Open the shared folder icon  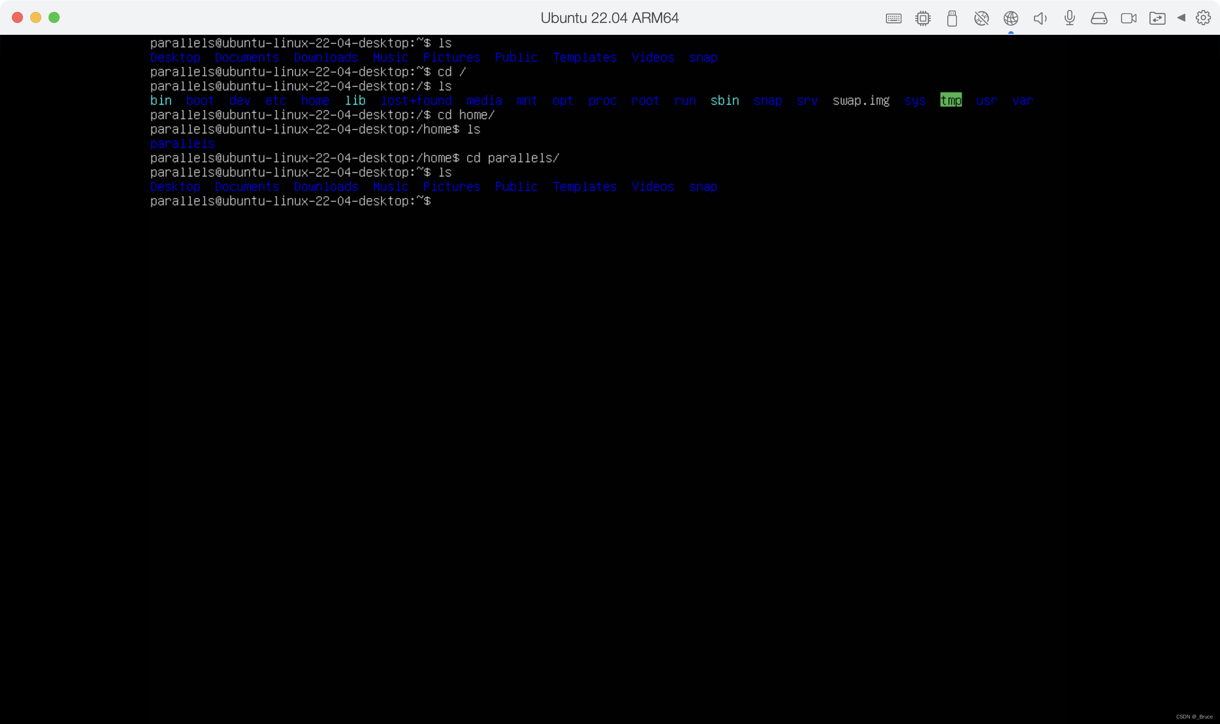tap(1157, 18)
